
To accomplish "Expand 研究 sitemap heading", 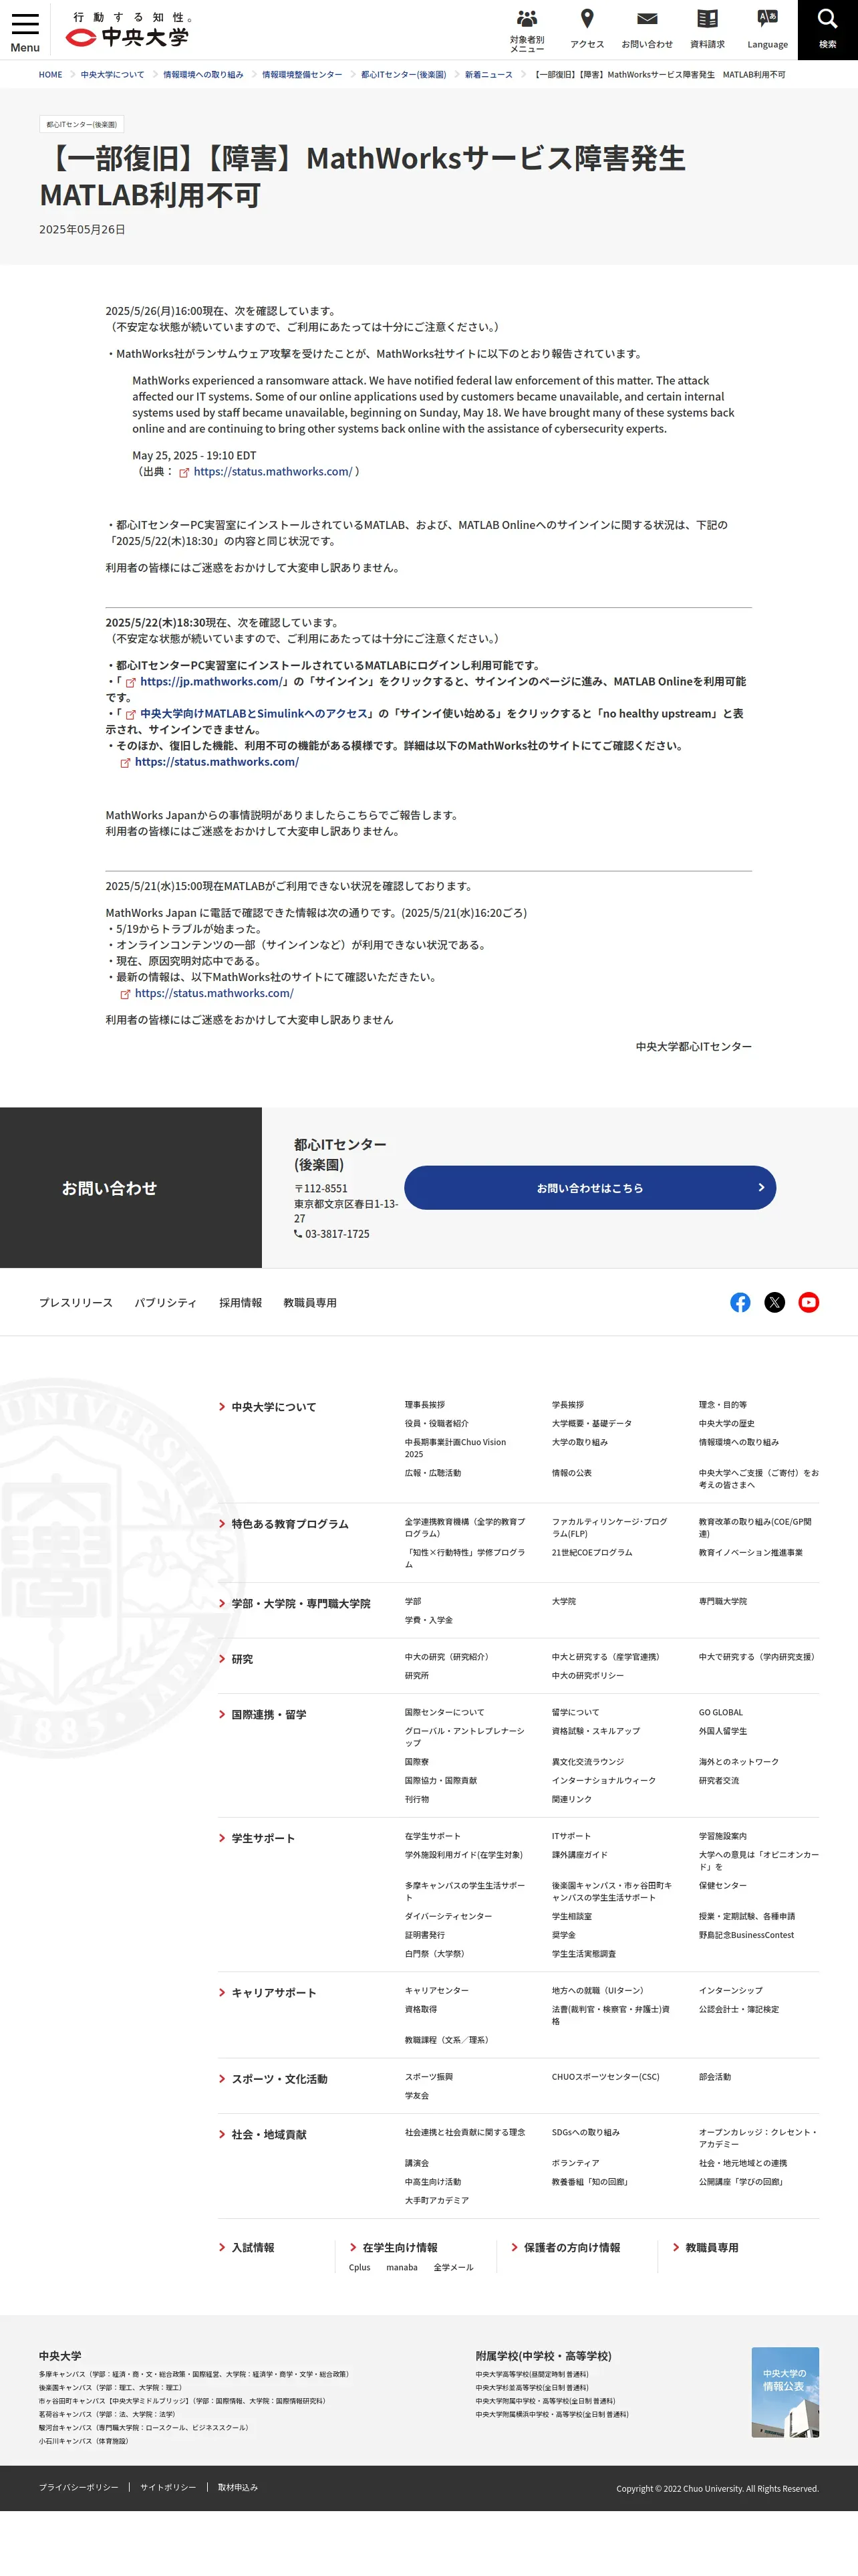I will point(242,1659).
